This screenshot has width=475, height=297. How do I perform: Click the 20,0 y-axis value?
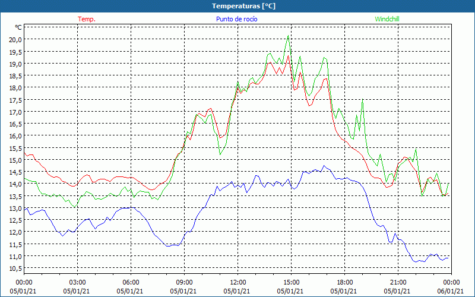tap(16, 39)
